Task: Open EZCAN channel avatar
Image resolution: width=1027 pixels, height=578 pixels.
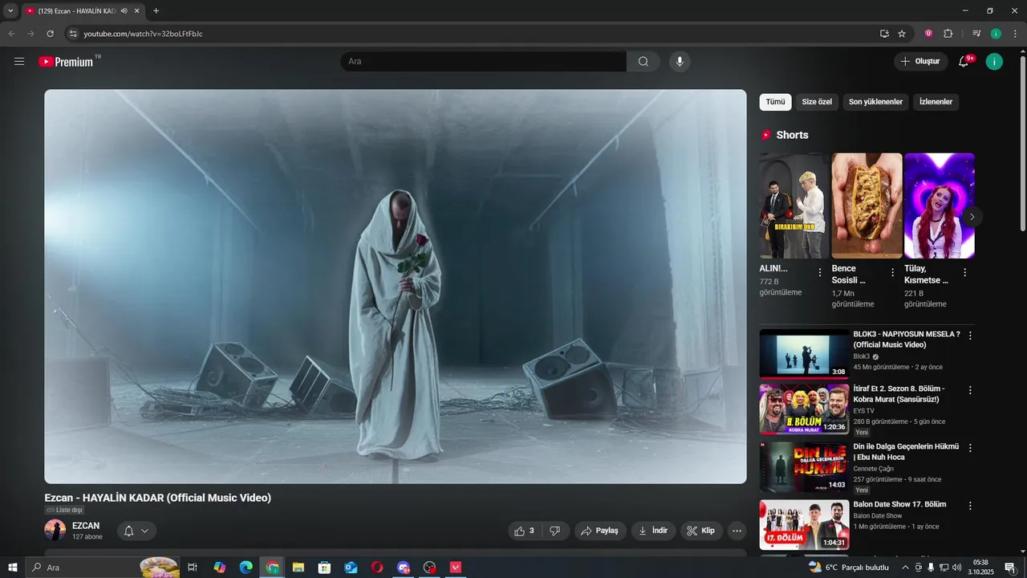Action: tap(55, 530)
